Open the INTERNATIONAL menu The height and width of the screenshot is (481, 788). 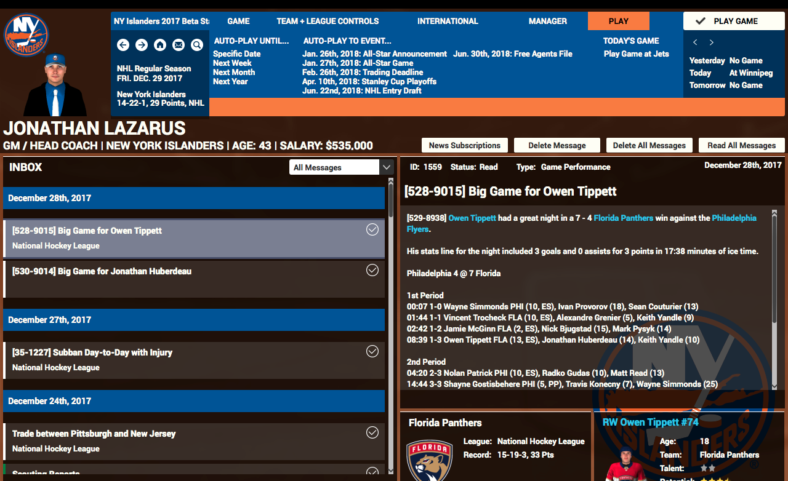[x=448, y=21]
